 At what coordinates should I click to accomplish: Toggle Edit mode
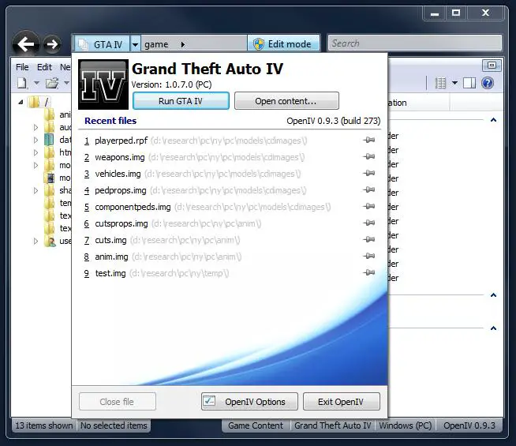click(x=283, y=43)
